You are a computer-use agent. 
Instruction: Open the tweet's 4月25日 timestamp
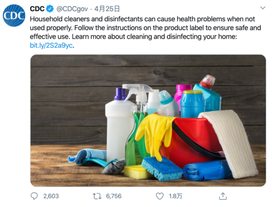tap(107, 9)
